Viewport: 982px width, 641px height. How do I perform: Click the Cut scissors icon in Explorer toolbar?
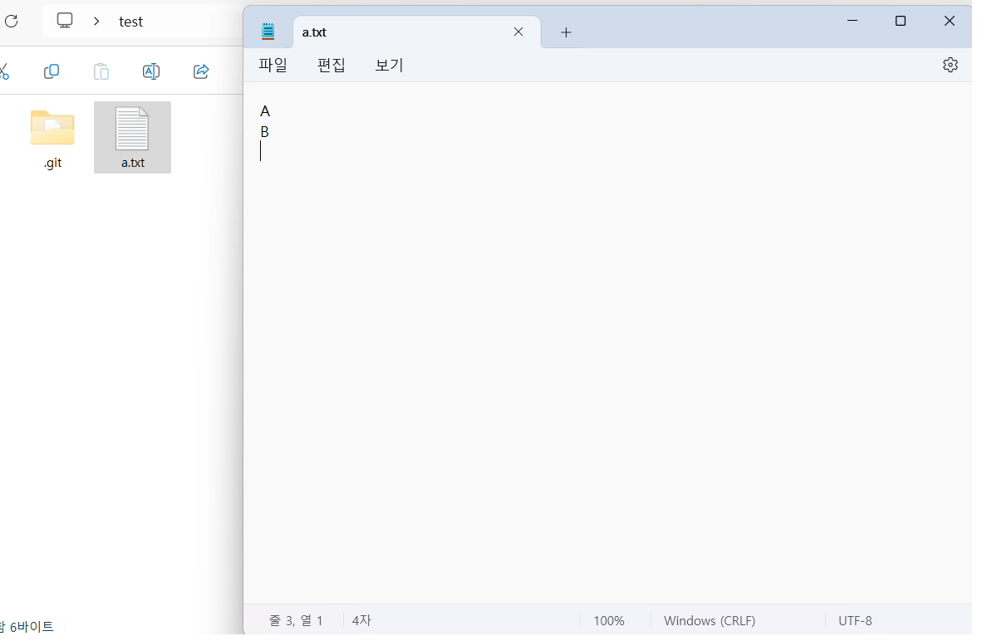click(4, 71)
